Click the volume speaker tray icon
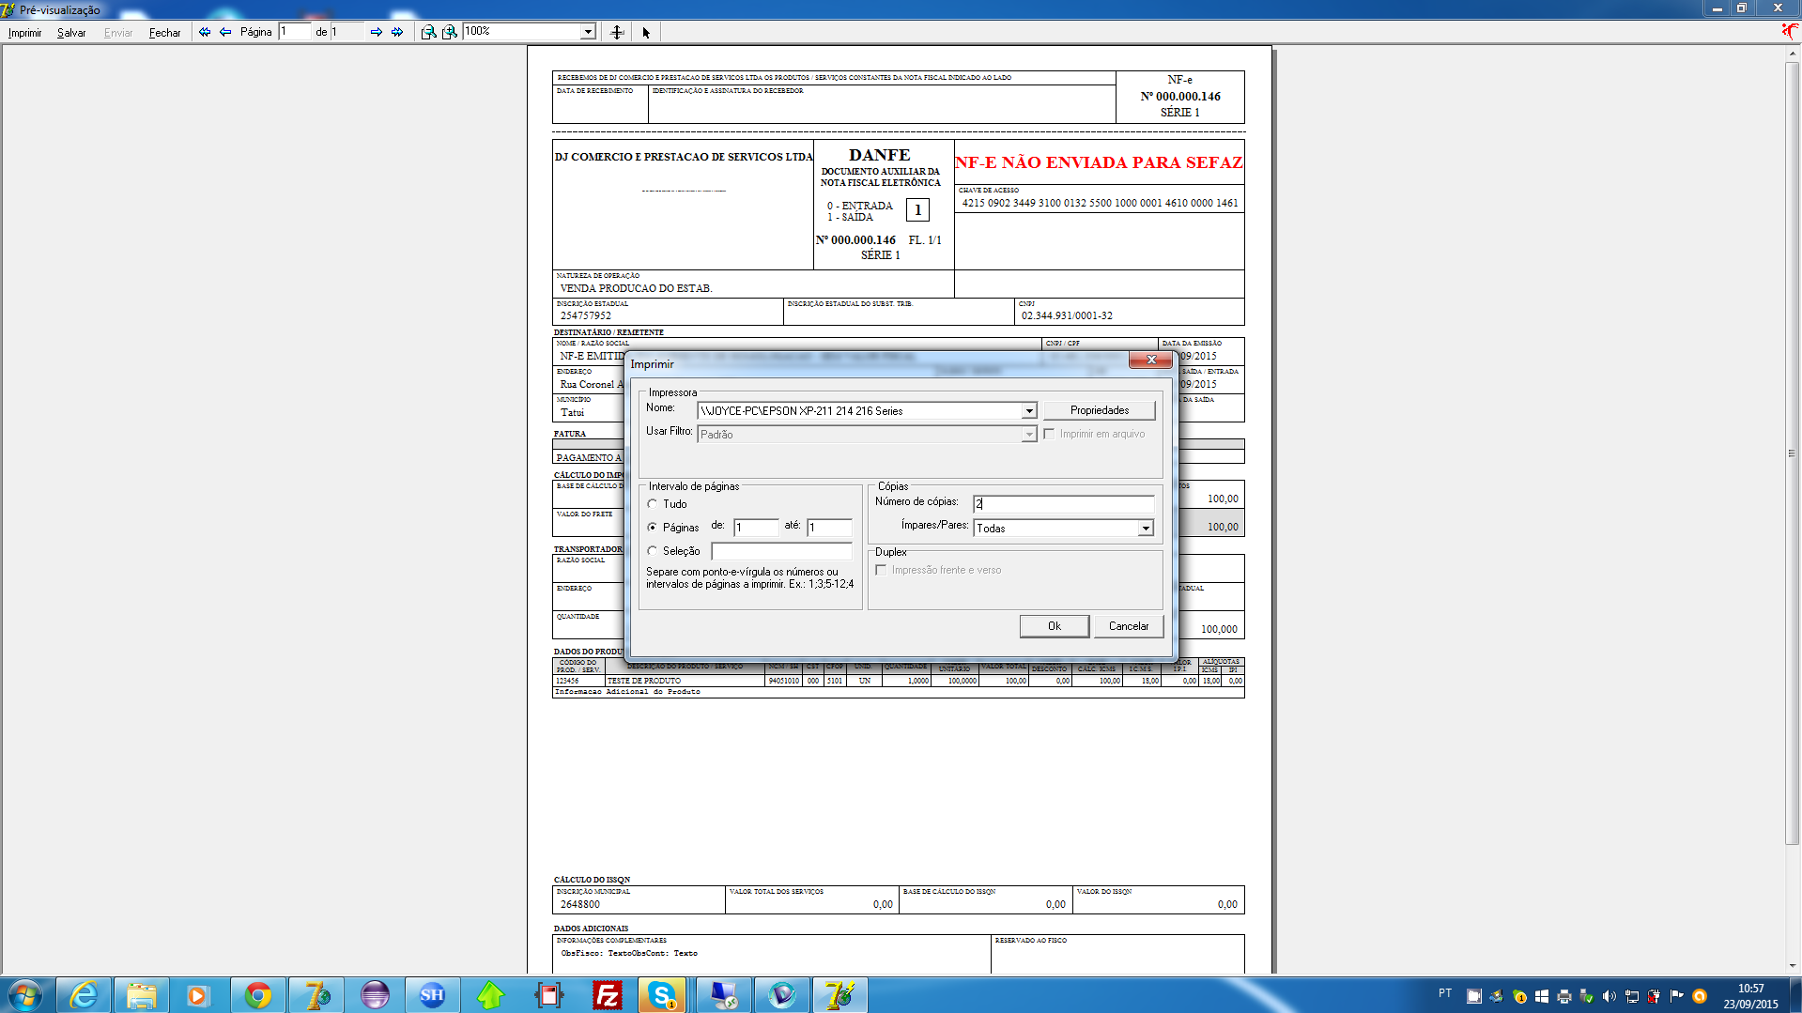1802x1013 pixels. coord(1609,996)
